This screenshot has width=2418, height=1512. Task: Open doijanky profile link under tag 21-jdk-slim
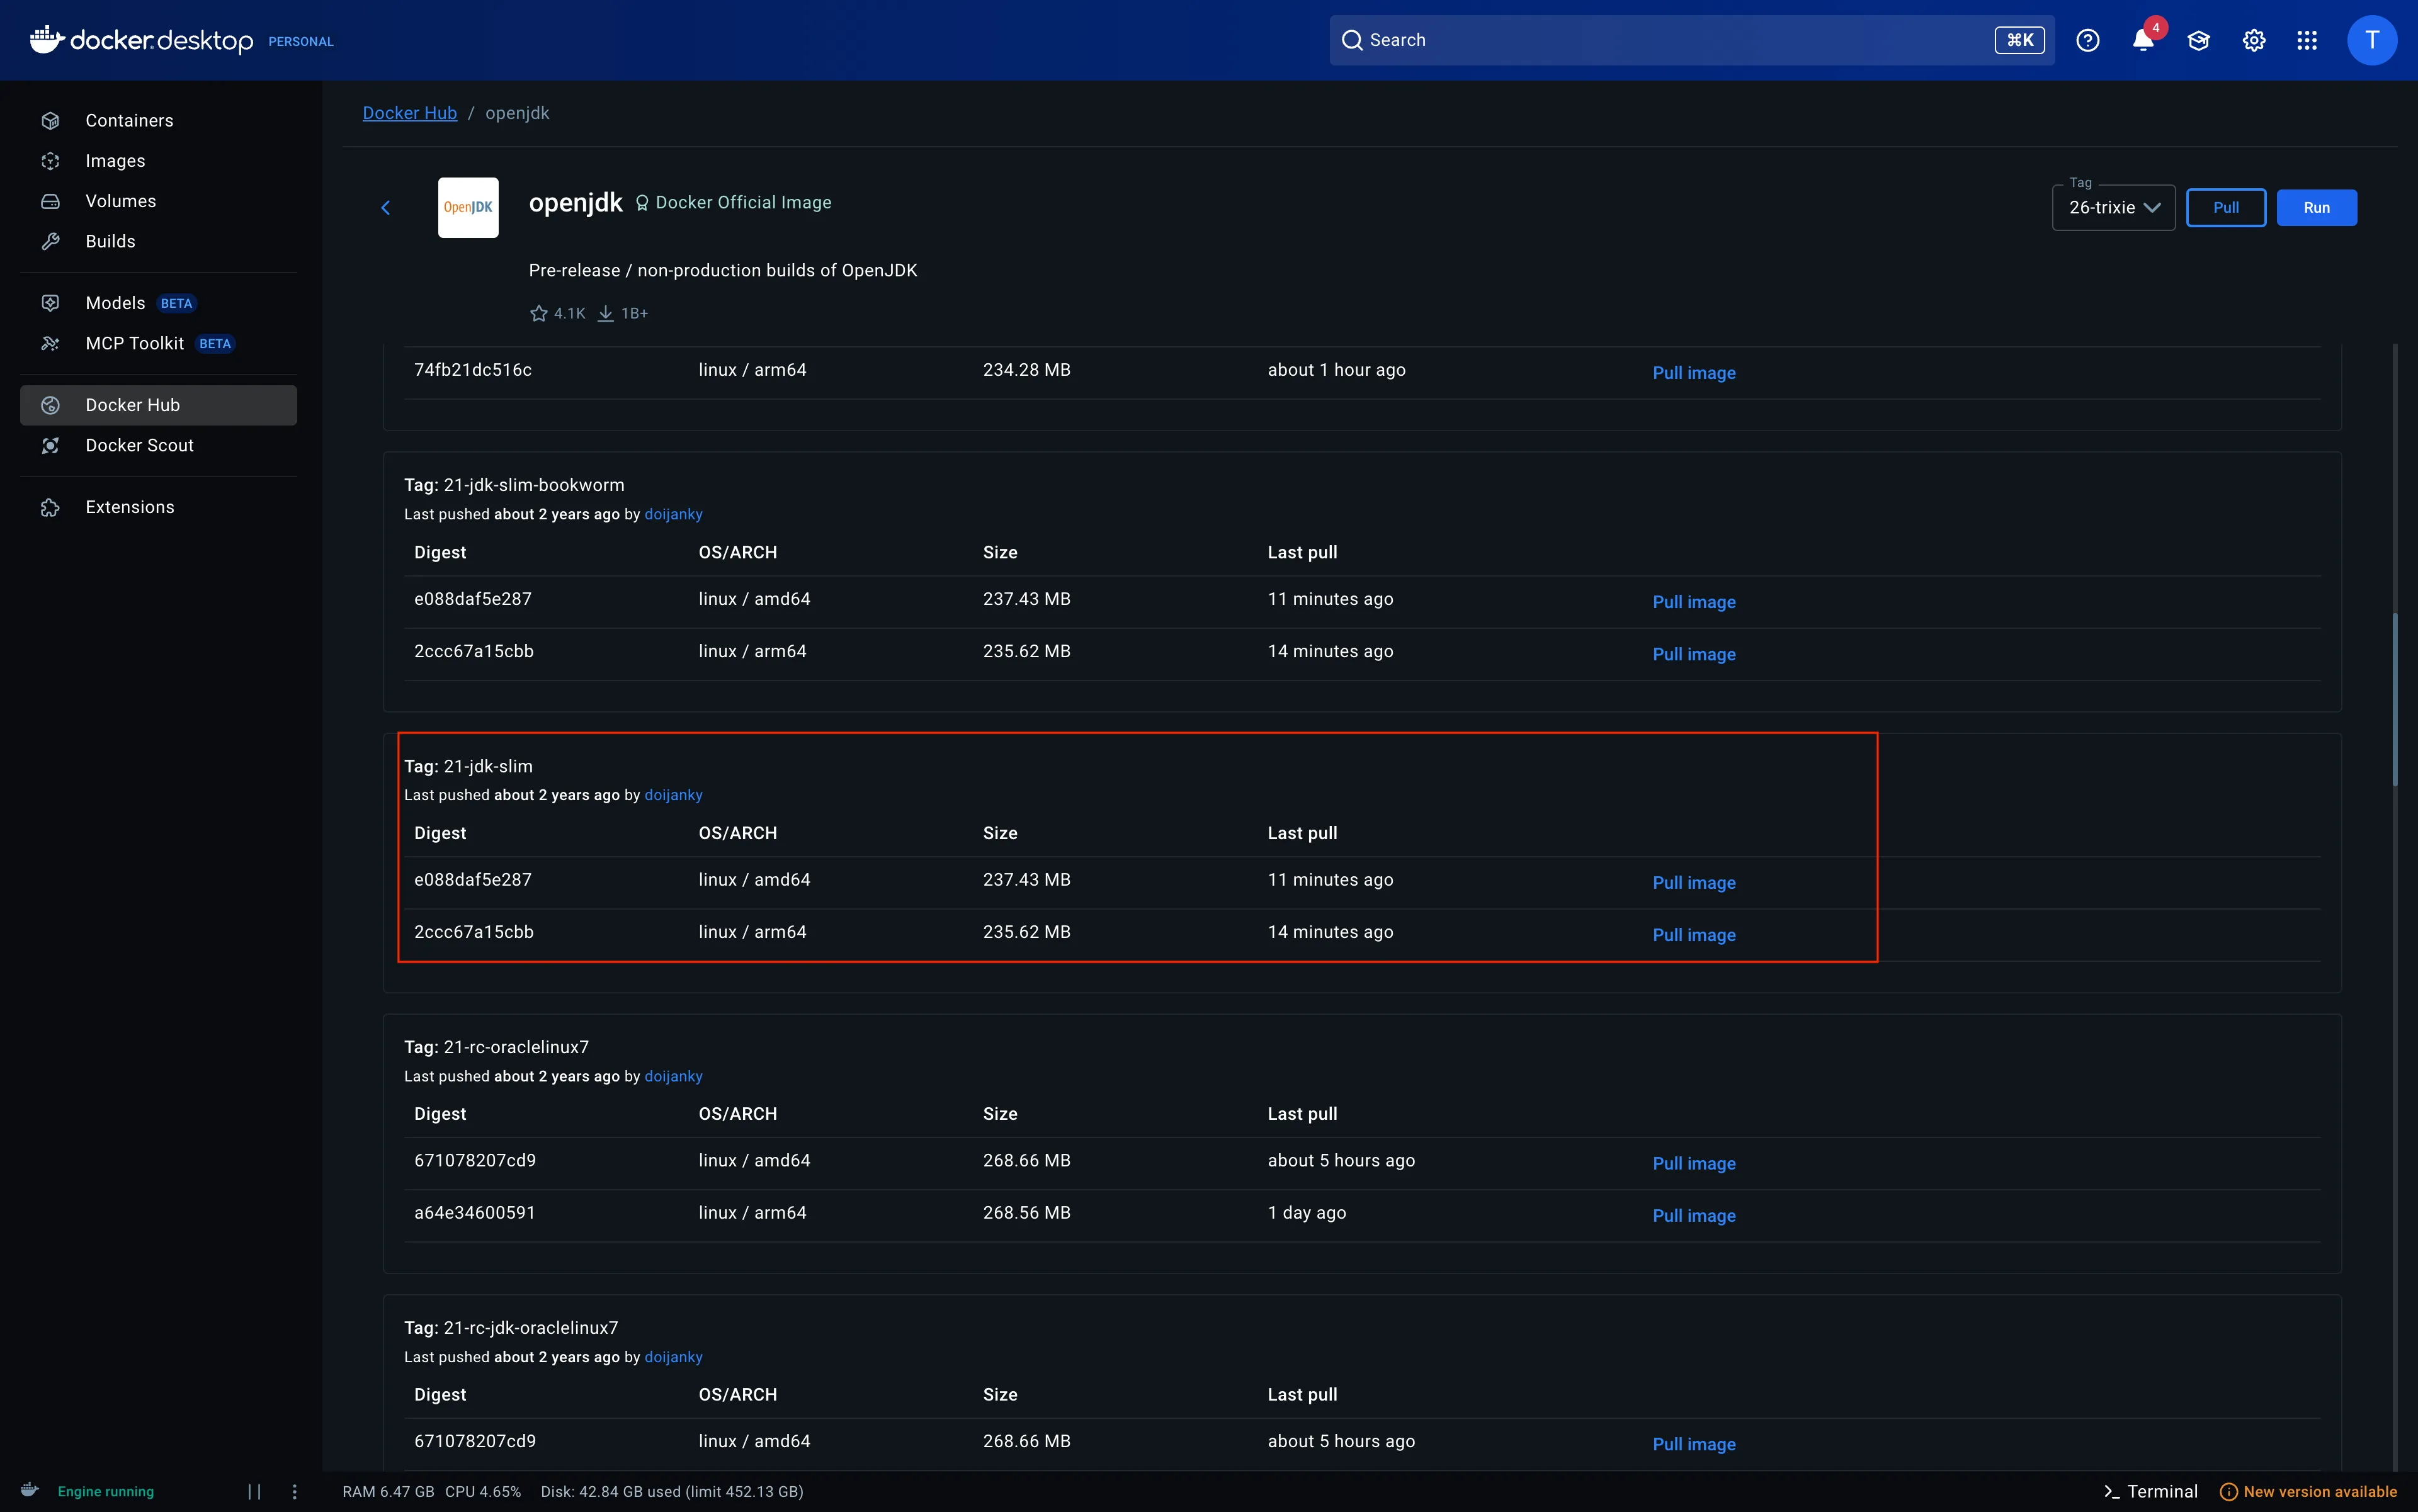point(673,795)
